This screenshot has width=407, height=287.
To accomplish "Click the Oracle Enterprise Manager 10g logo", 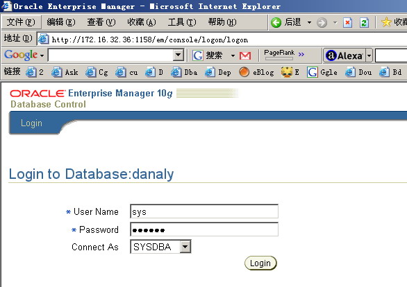I will click(x=91, y=94).
